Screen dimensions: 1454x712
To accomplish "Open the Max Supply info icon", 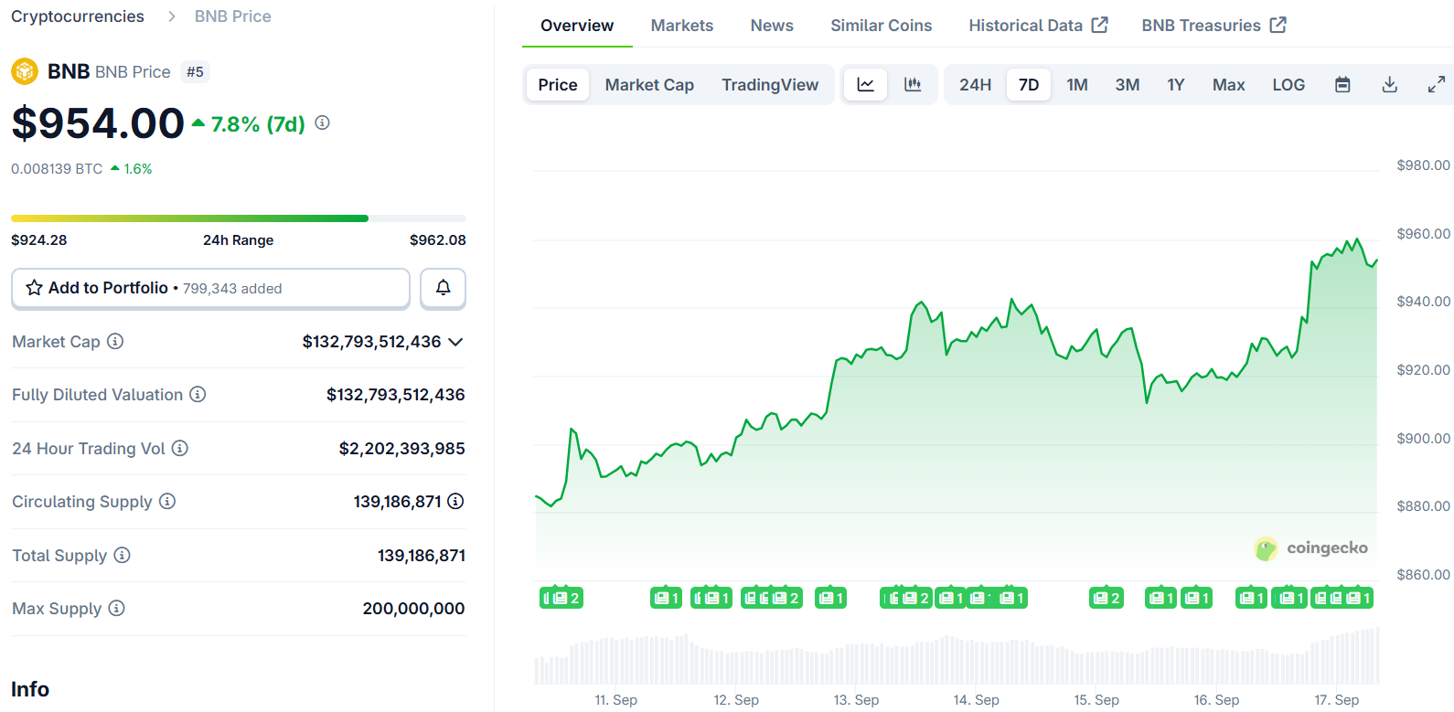I will [116, 608].
